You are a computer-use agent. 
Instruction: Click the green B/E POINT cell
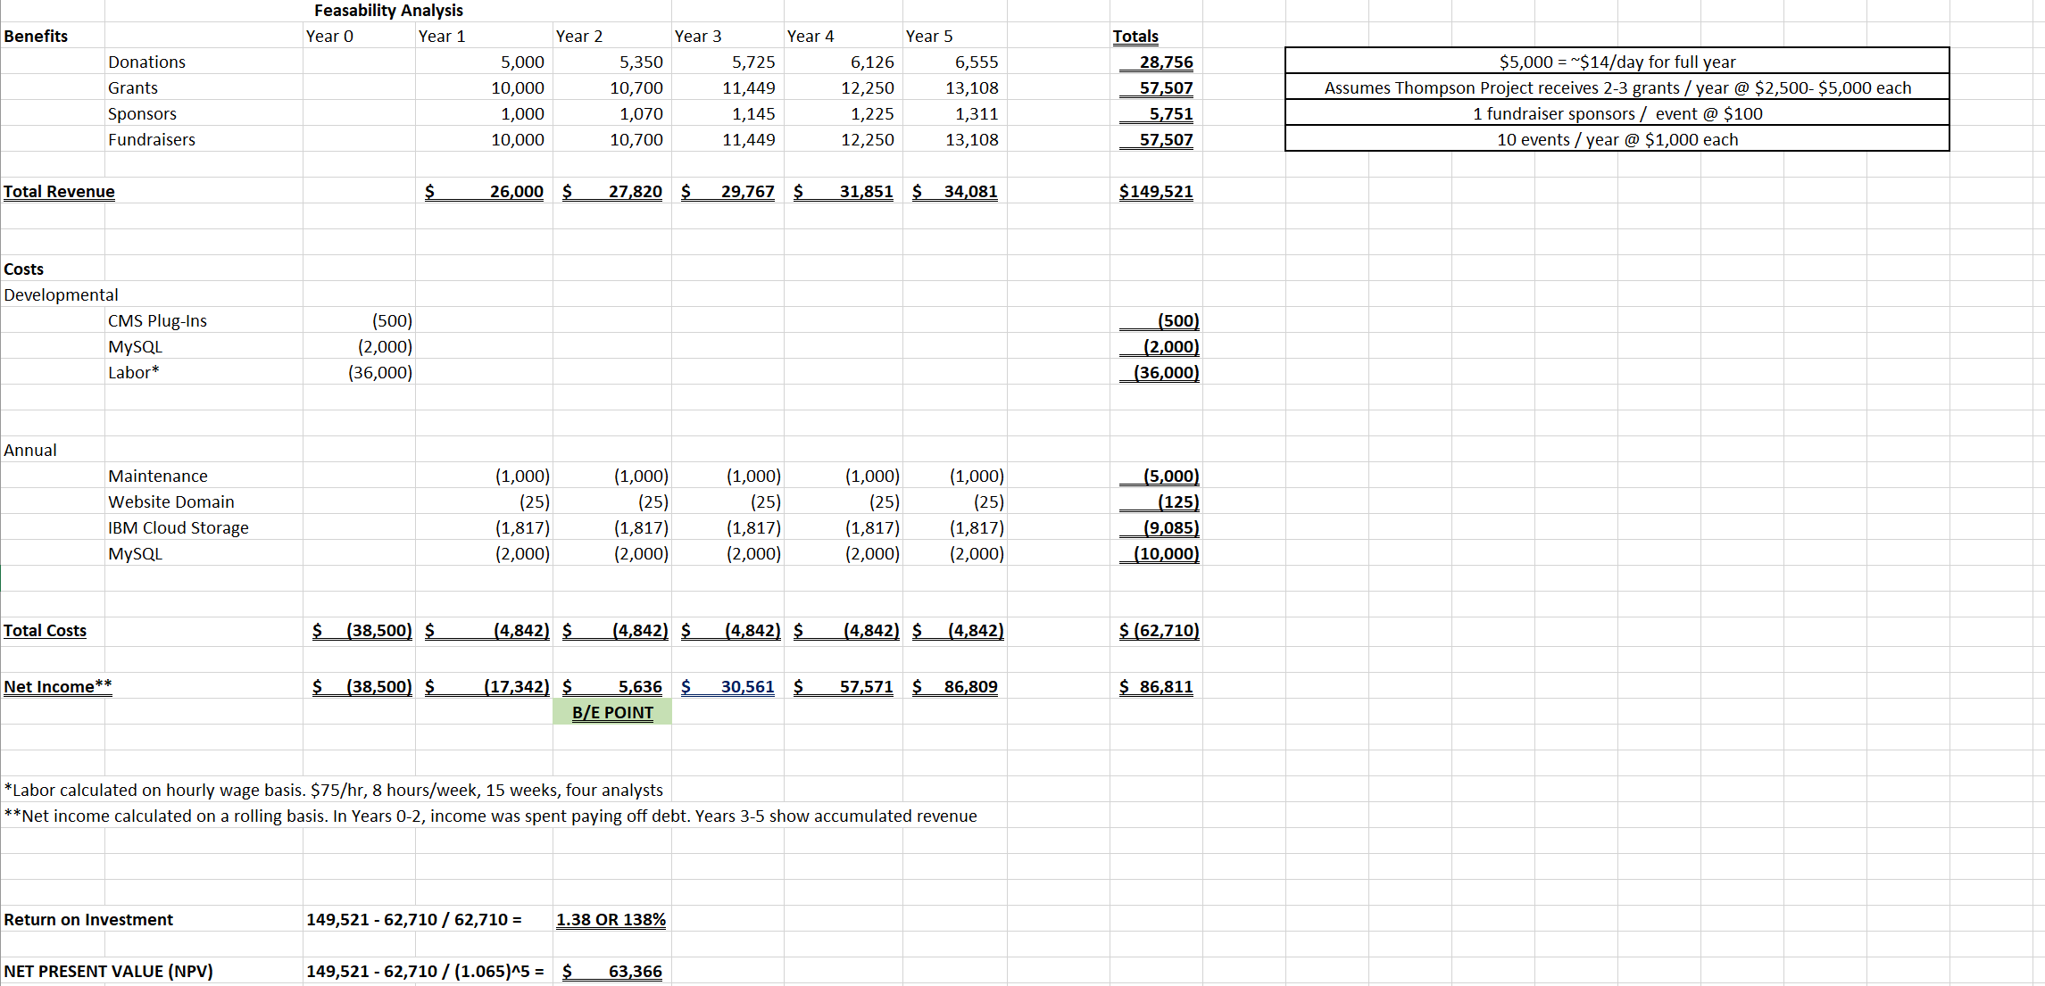[612, 712]
